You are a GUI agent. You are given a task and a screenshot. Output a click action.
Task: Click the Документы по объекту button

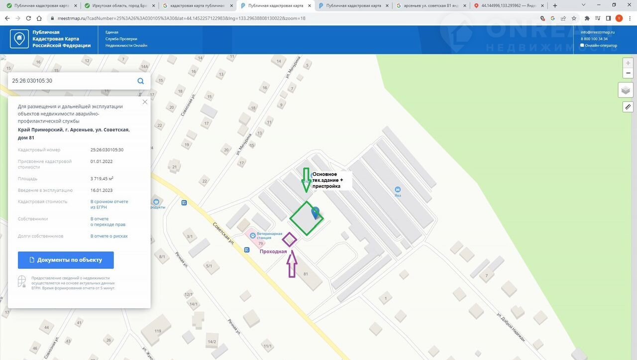tap(66, 260)
